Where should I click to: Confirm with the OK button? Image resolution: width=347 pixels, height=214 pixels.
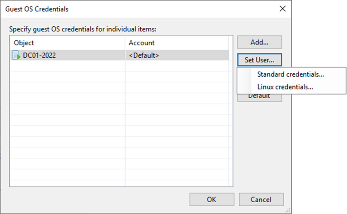[x=212, y=199]
